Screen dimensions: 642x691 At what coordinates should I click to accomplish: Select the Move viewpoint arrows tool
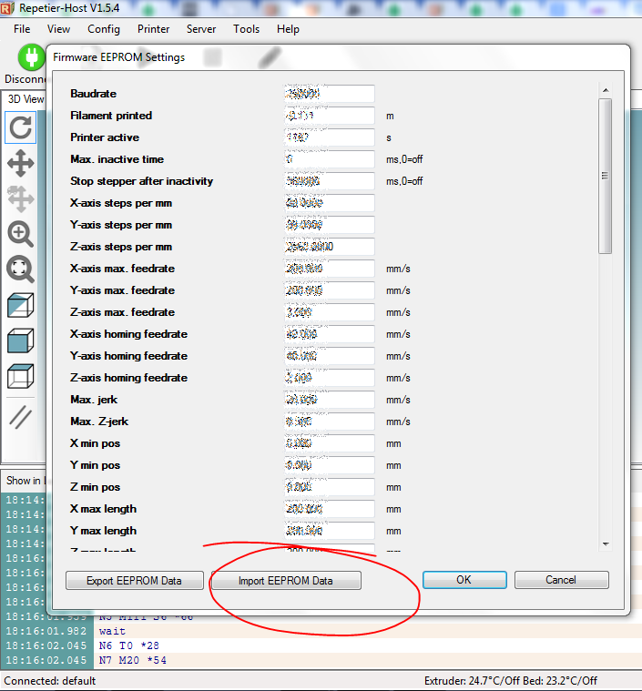click(x=20, y=164)
